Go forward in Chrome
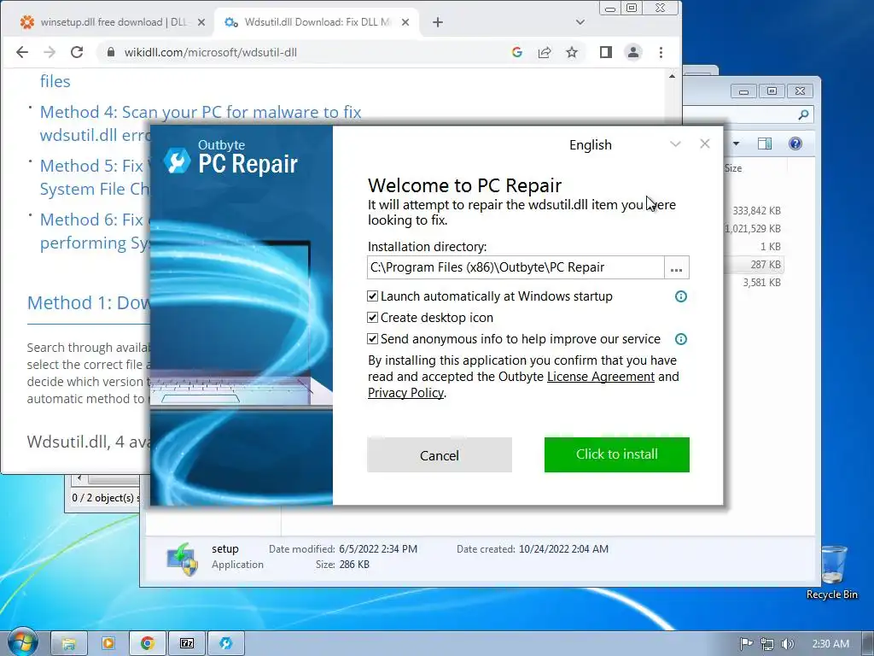The width and height of the screenshot is (874, 656). (x=50, y=52)
